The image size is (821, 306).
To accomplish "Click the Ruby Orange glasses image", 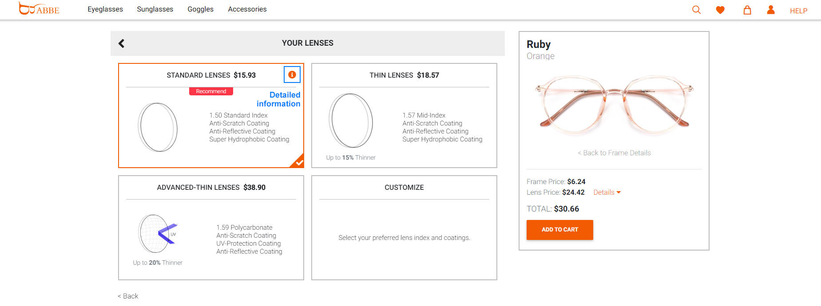I will pos(614,105).
